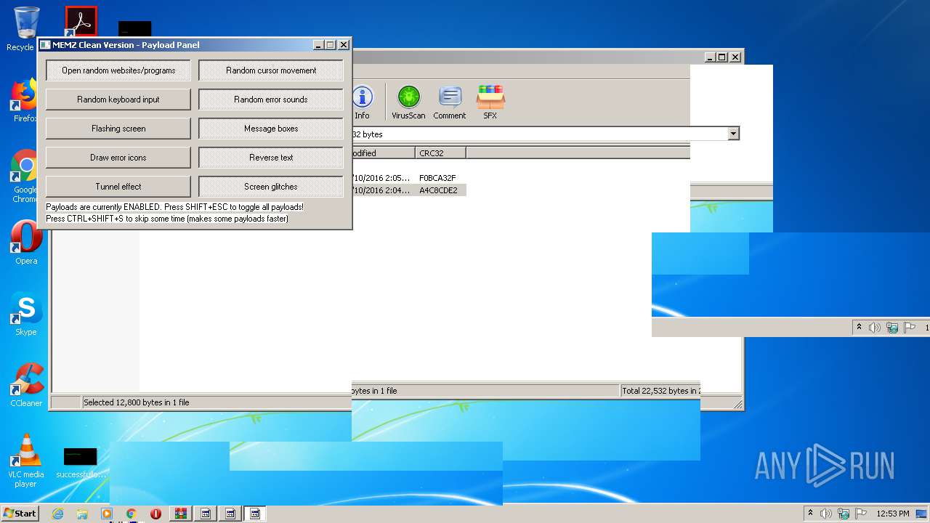Click the 'Payloads are currently ENABLED' notice text
This screenshot has height=523, width=930.
[174, 207]
